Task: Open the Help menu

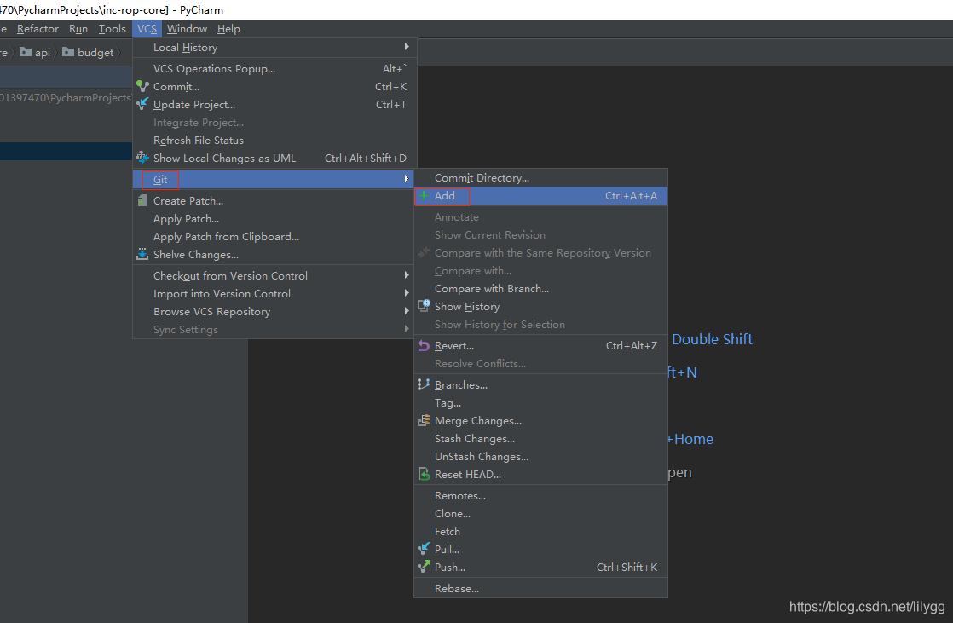Action: coord(228,29)
